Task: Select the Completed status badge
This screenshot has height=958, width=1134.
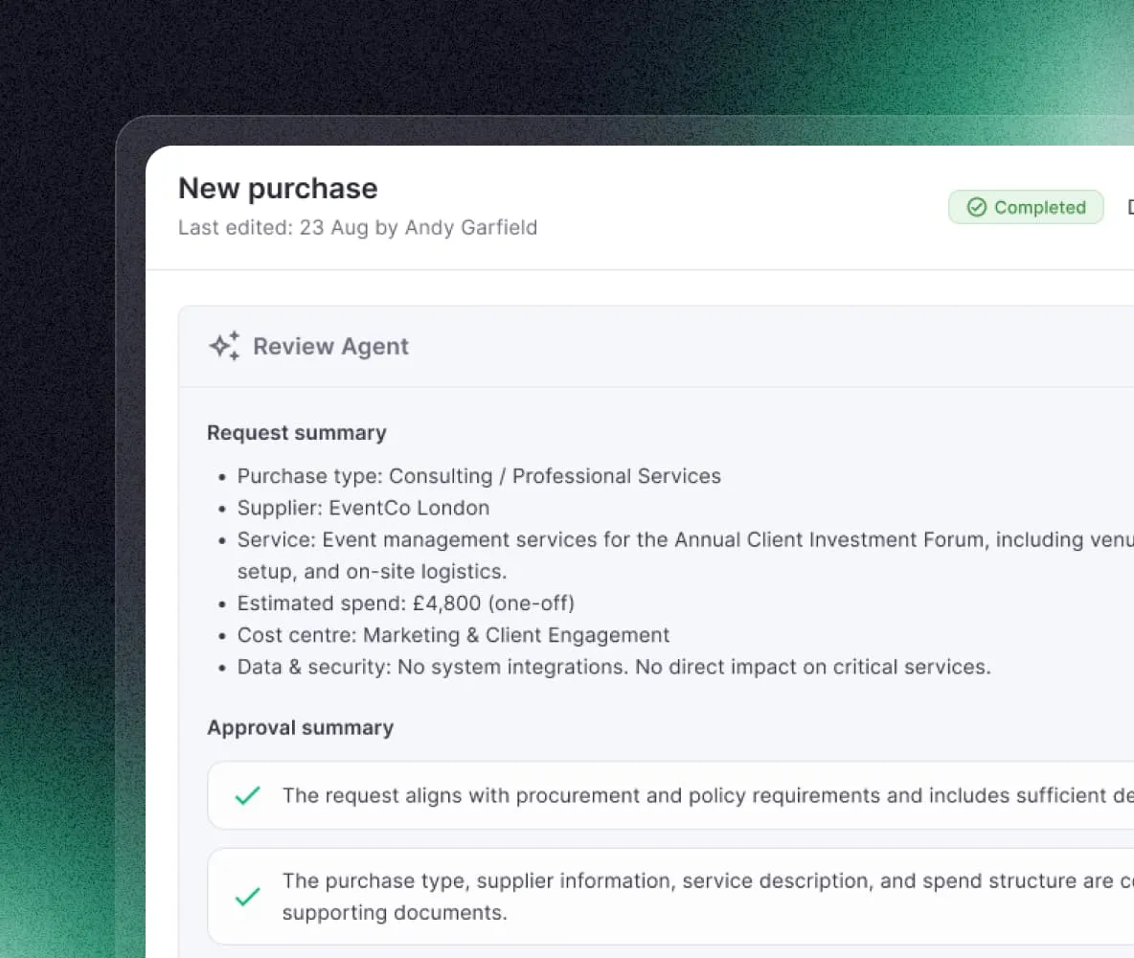Action: click(1026, 208)
